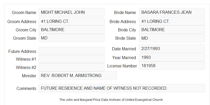Click the Groom Name label
Screen dimensions: 210x105
click(24, 12)
